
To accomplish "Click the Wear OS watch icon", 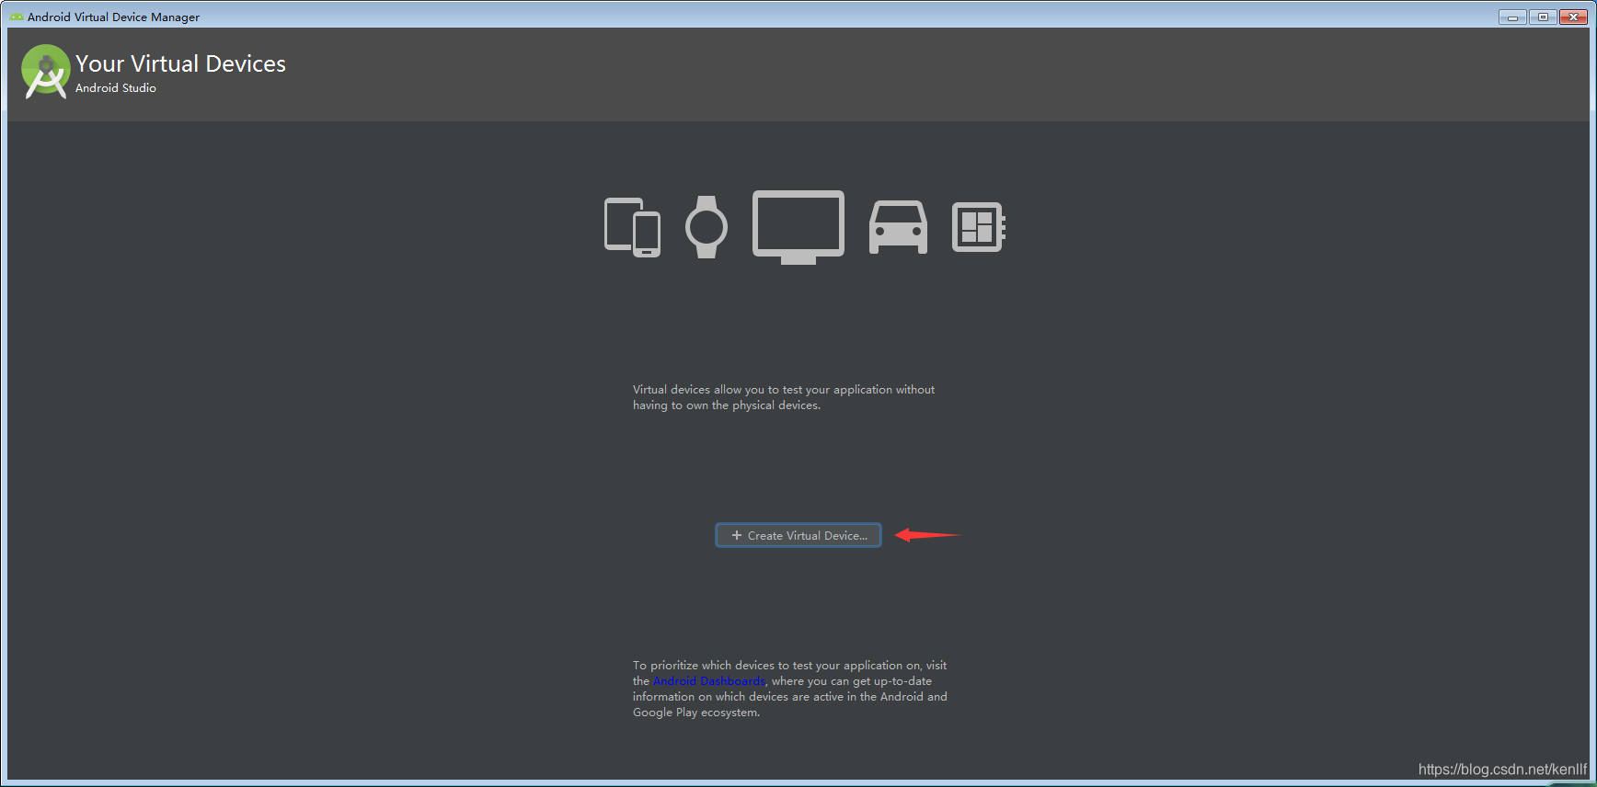I will coord(707,227).
